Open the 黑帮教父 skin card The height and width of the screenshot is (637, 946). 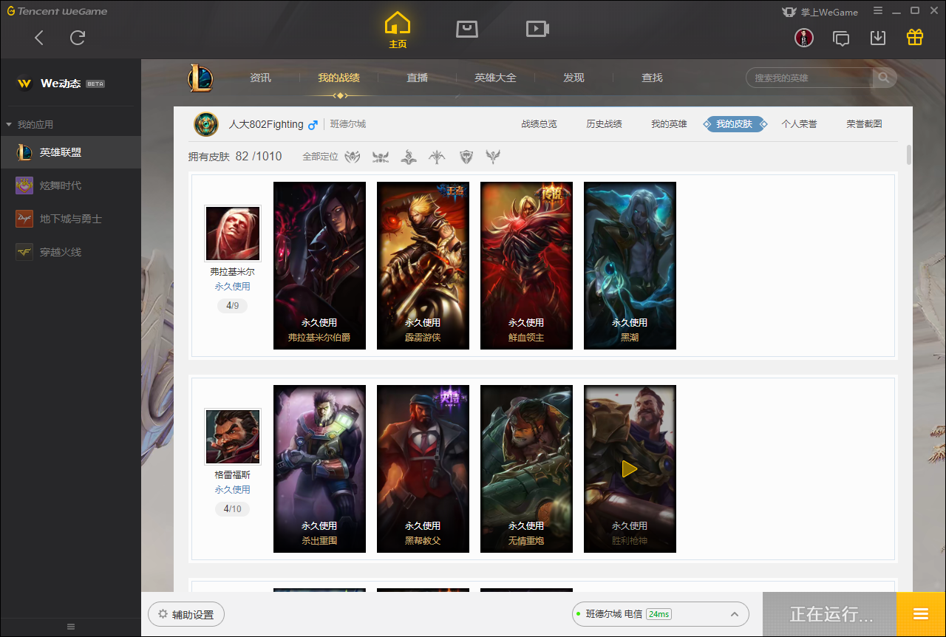423,469
